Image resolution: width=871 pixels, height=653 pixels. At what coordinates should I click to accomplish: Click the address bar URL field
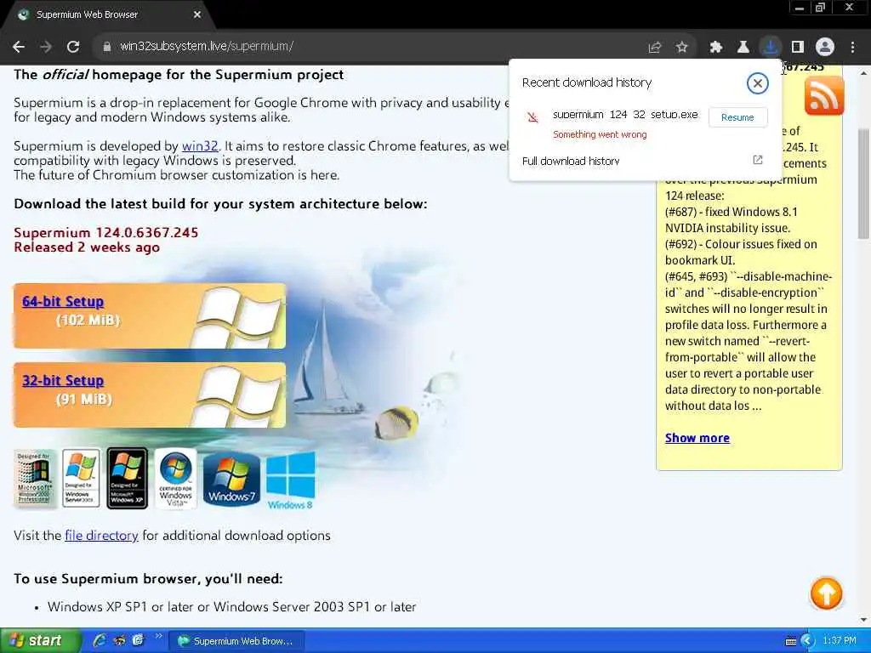[x=367, y=47]
